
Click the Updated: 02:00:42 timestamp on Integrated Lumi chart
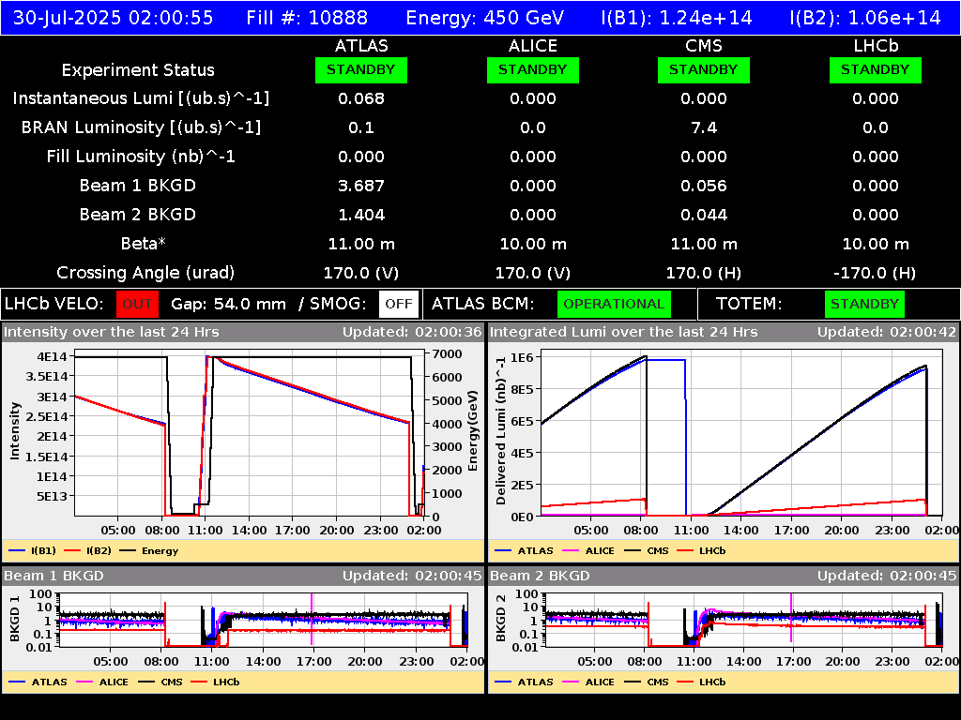point(887,333)
